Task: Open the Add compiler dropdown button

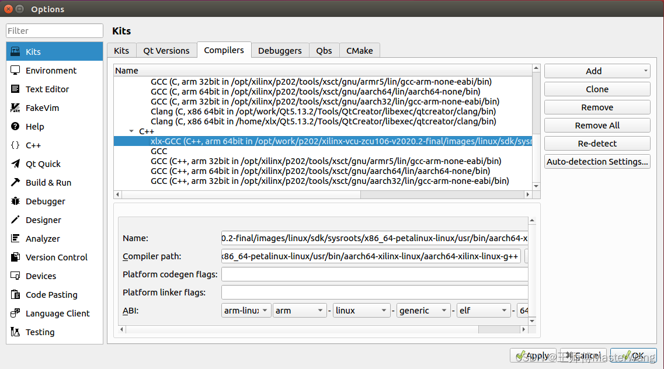Action: tap(597, 71)
